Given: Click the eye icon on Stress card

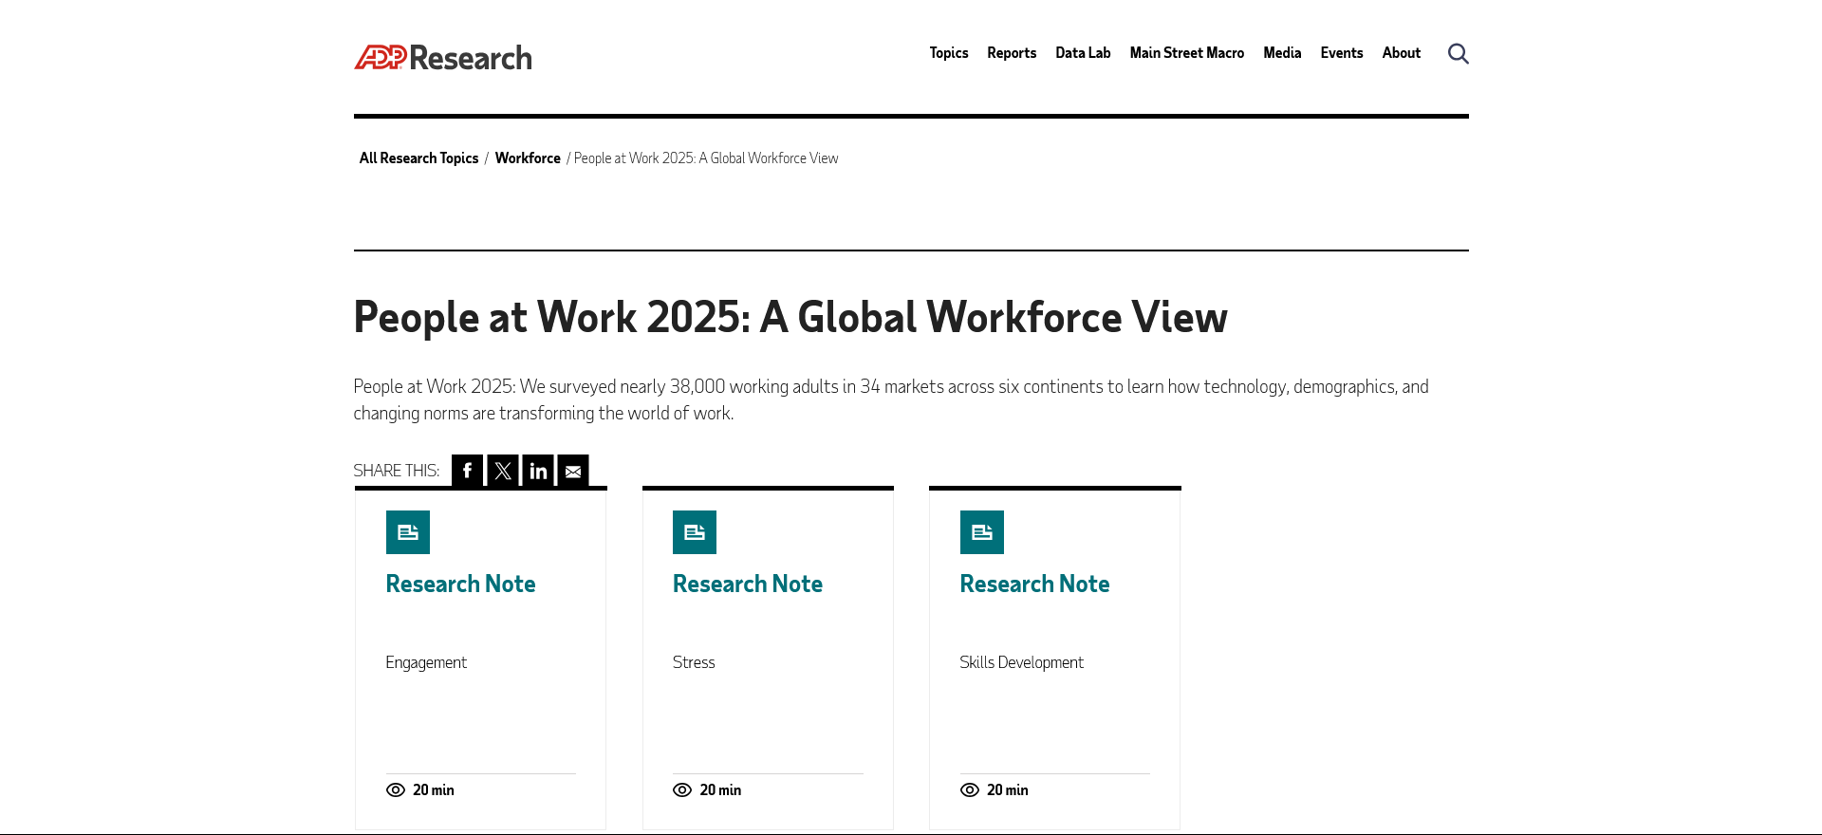Looking at the screenshot, I should (x=682, y=790).
